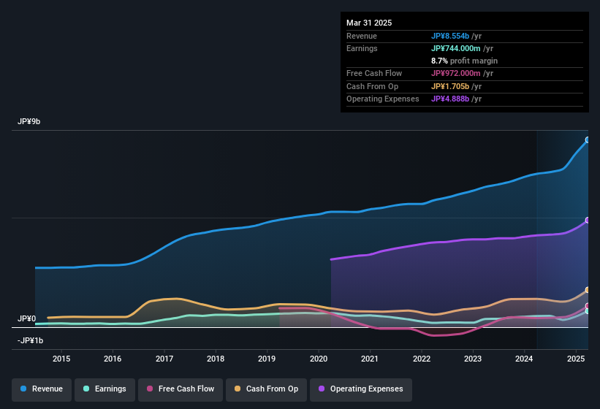This screenshot has width=600, height=409.
Task: Select the 2015 label on the x-axis
Action: pos(61,359)
